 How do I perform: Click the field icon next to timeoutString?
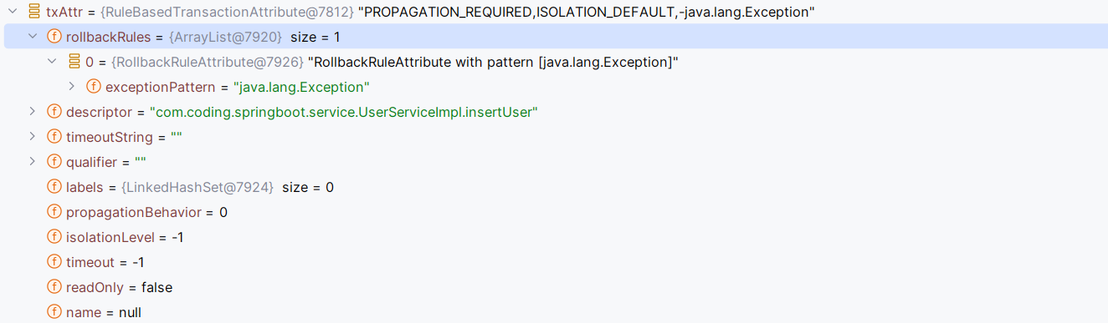click(54, 137)
